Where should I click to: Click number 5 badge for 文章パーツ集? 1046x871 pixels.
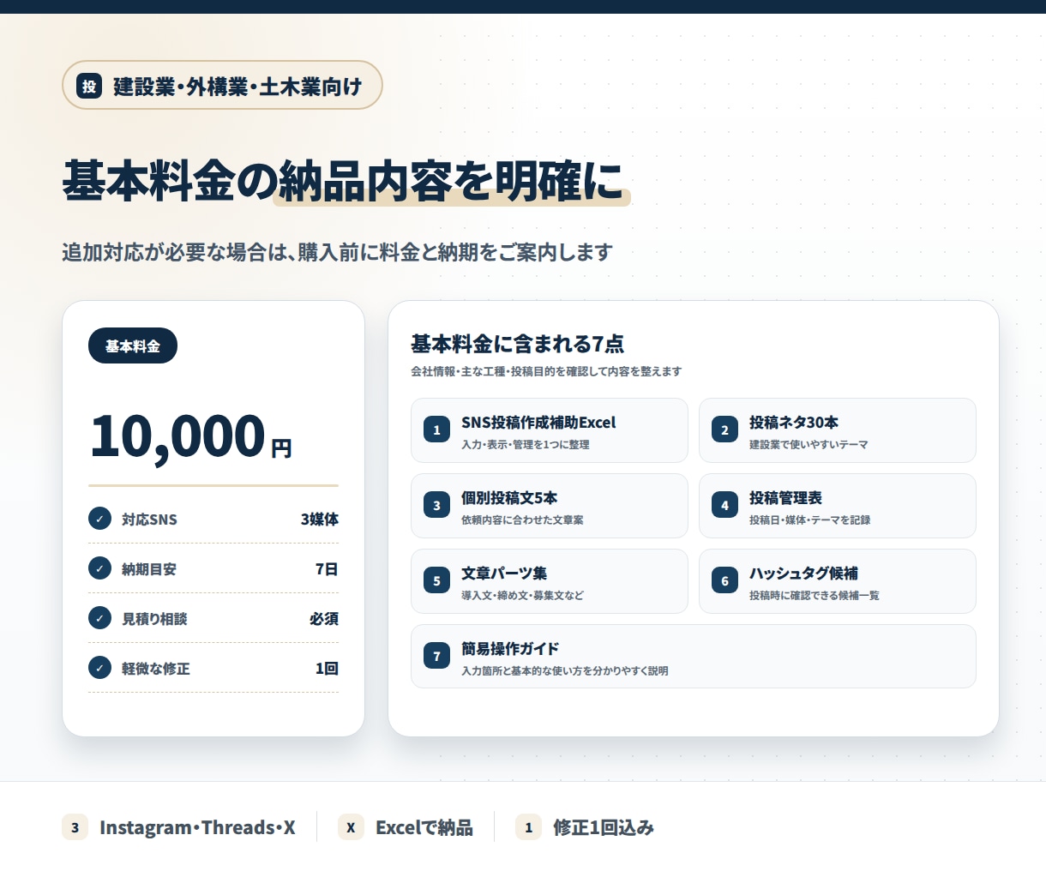tap(436, 580)
